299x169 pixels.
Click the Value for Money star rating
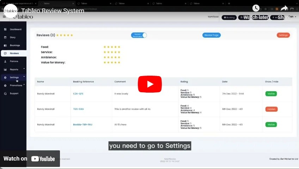pyautogui.click(x=112, y=62)
